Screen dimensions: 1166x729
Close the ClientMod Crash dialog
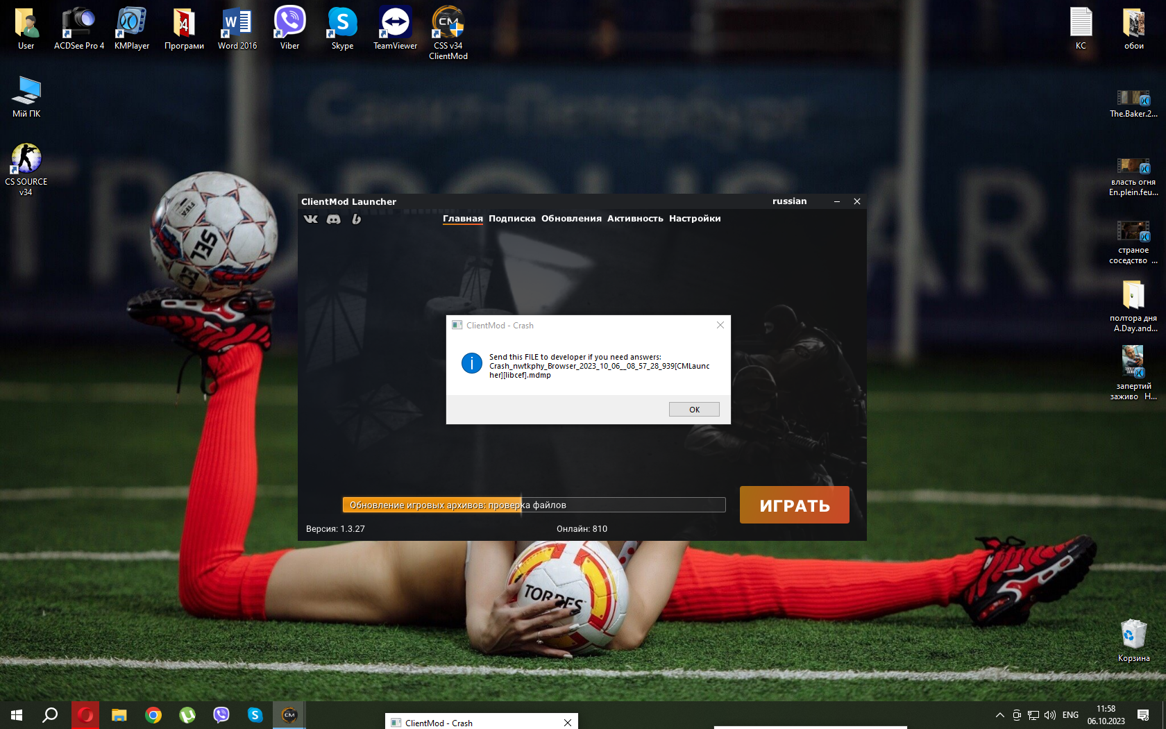(x=720, y=325)
